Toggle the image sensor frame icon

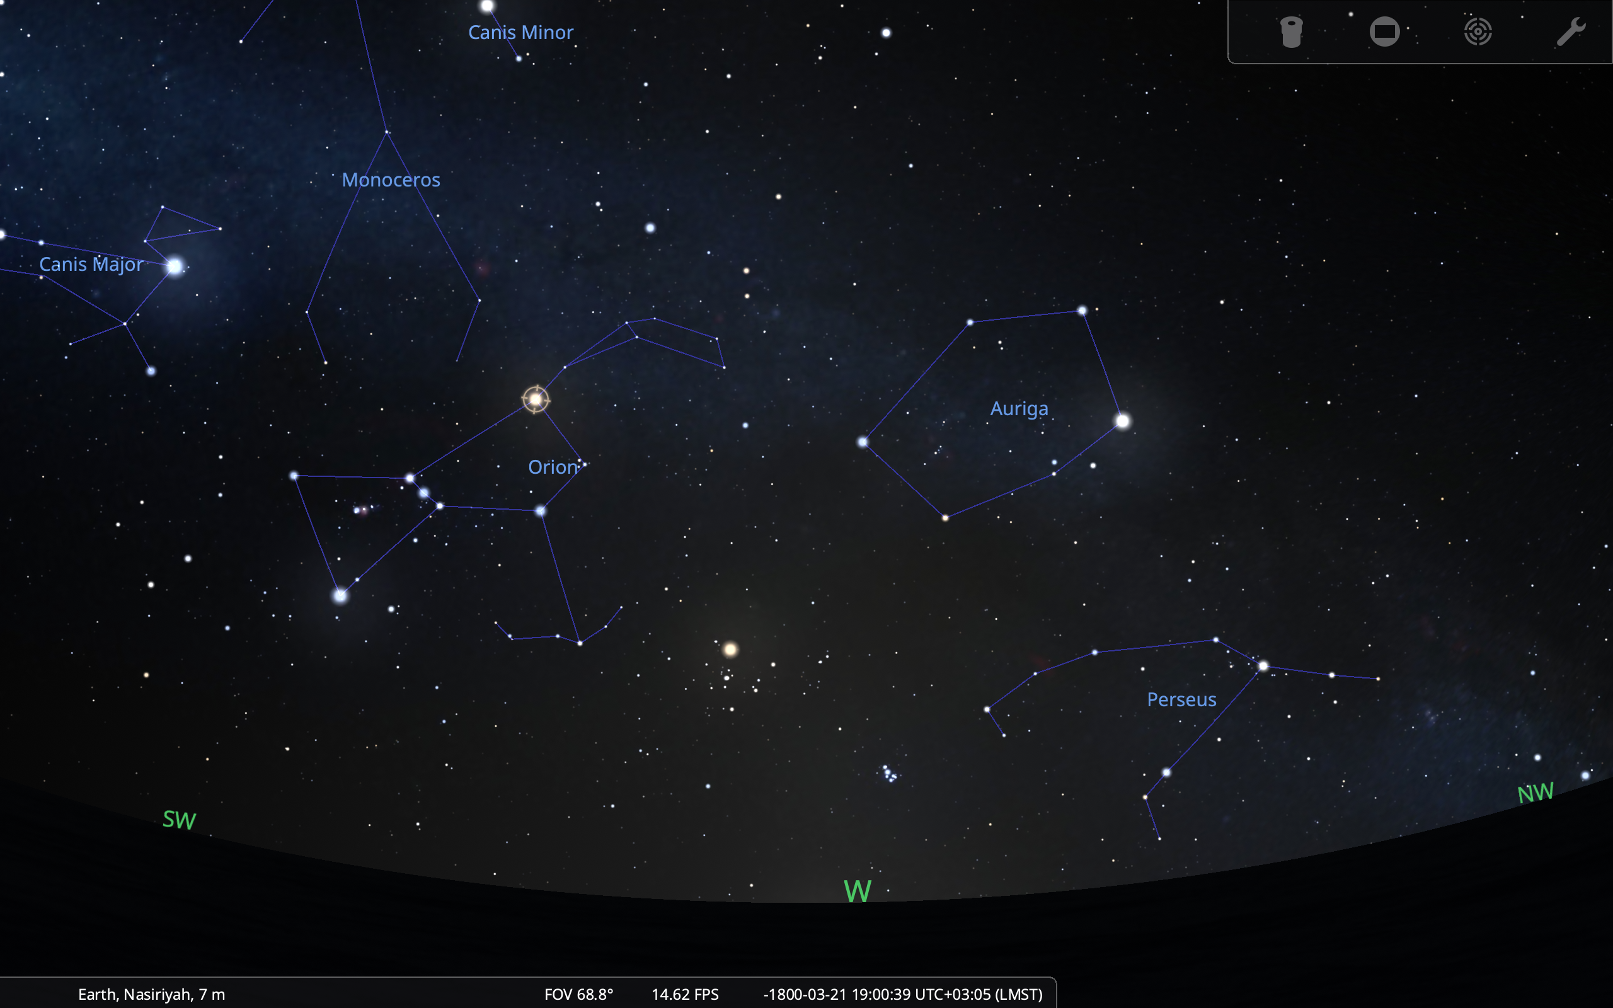pos(1384,32)
